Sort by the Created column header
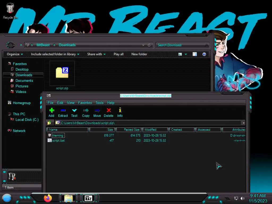Image resolution: width=272 pixels, height=204 pixels. click(182, 130)
